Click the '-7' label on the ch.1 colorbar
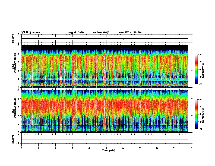 click(200, 62)
